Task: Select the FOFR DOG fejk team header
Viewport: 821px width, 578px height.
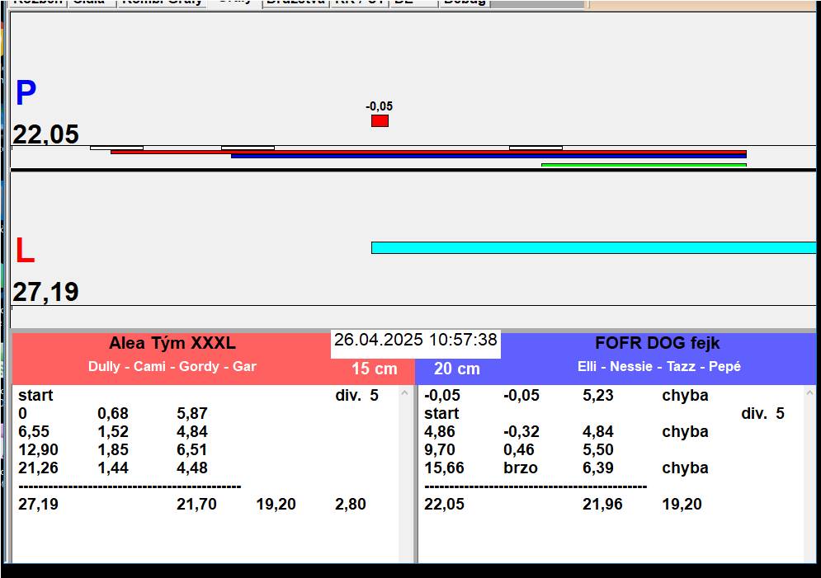Action: 658,344
